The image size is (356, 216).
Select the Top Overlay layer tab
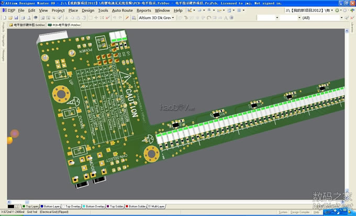72,207
